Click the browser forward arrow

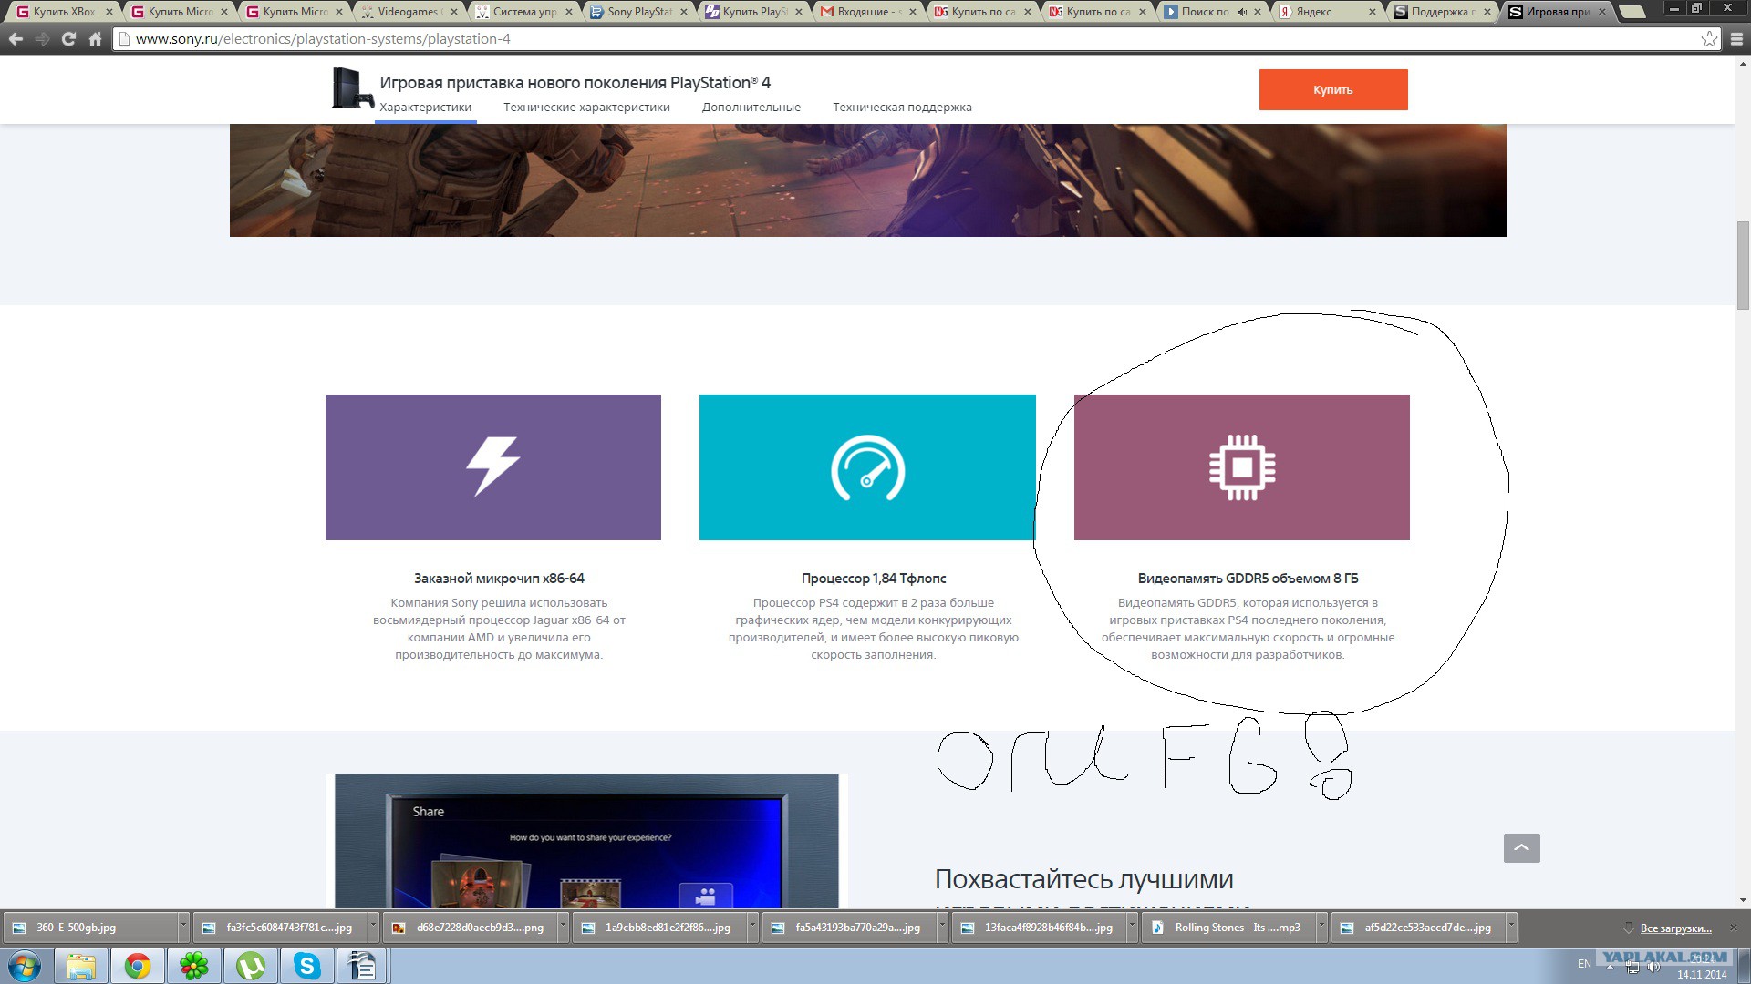point(42,39)
